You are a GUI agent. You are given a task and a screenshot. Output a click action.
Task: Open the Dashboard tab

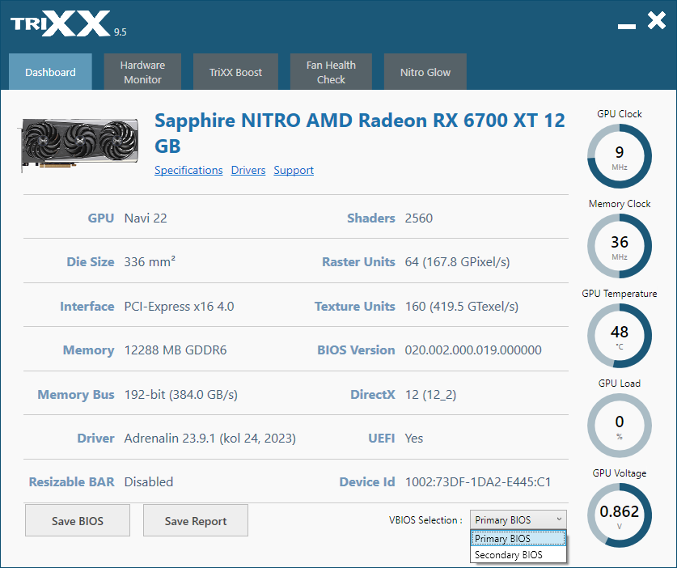point(50,72)
